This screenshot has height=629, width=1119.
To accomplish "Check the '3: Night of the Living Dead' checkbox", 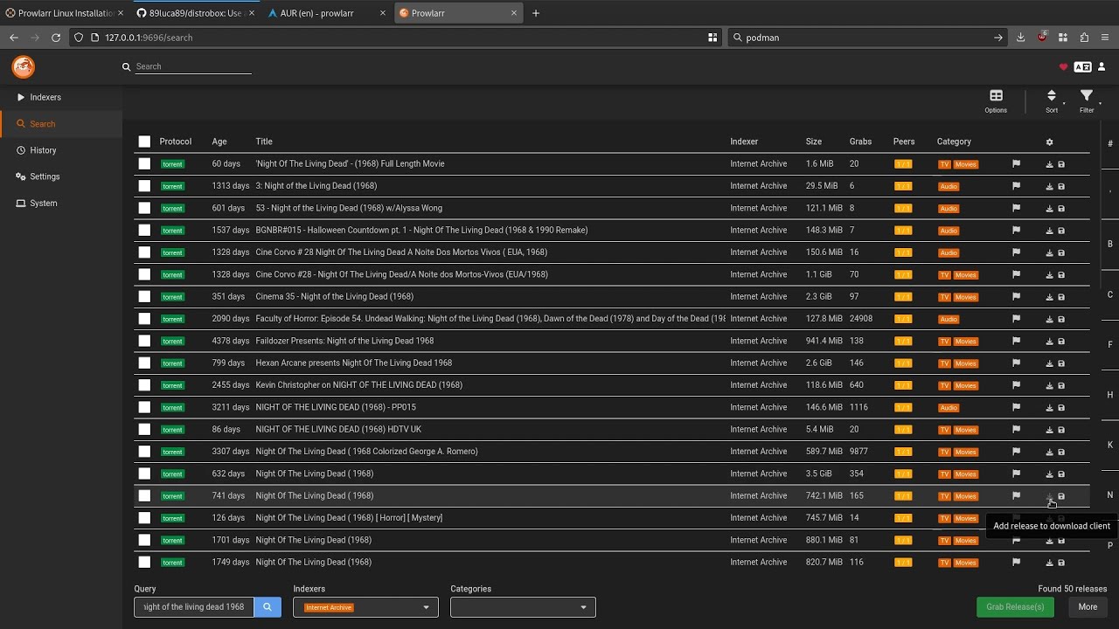I will (x=144, y=186).
